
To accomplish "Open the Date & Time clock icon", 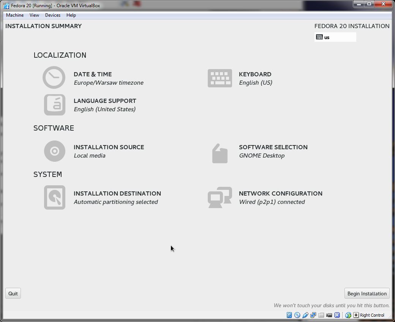I will (x=54, y=77).
